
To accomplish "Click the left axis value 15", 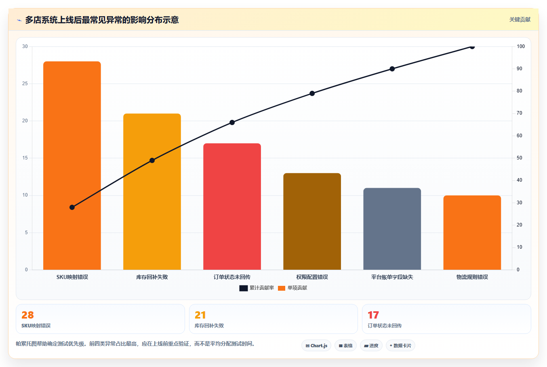I will coord(25,158).
